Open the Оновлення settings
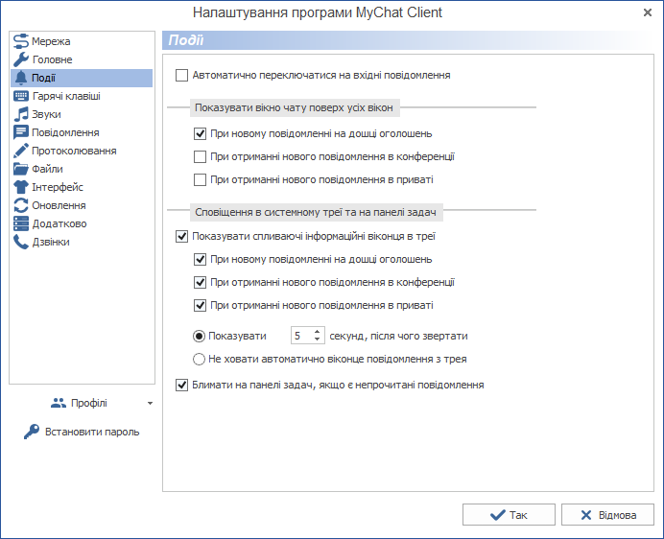 tap(82, 205)
